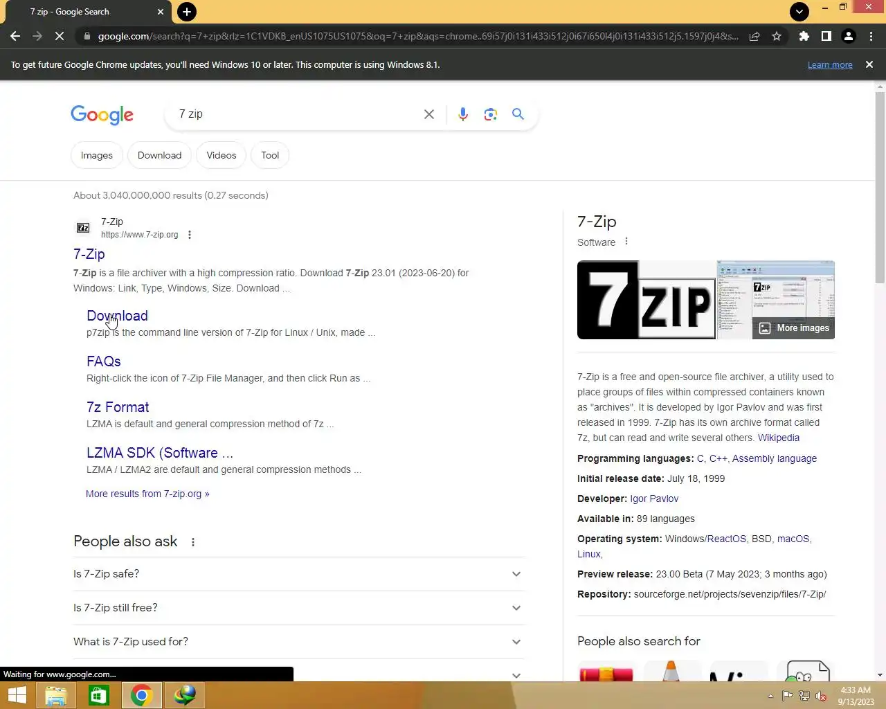886x709 pixels.
Task: Open the Store icon in taskbar
Action: point(99,695)
